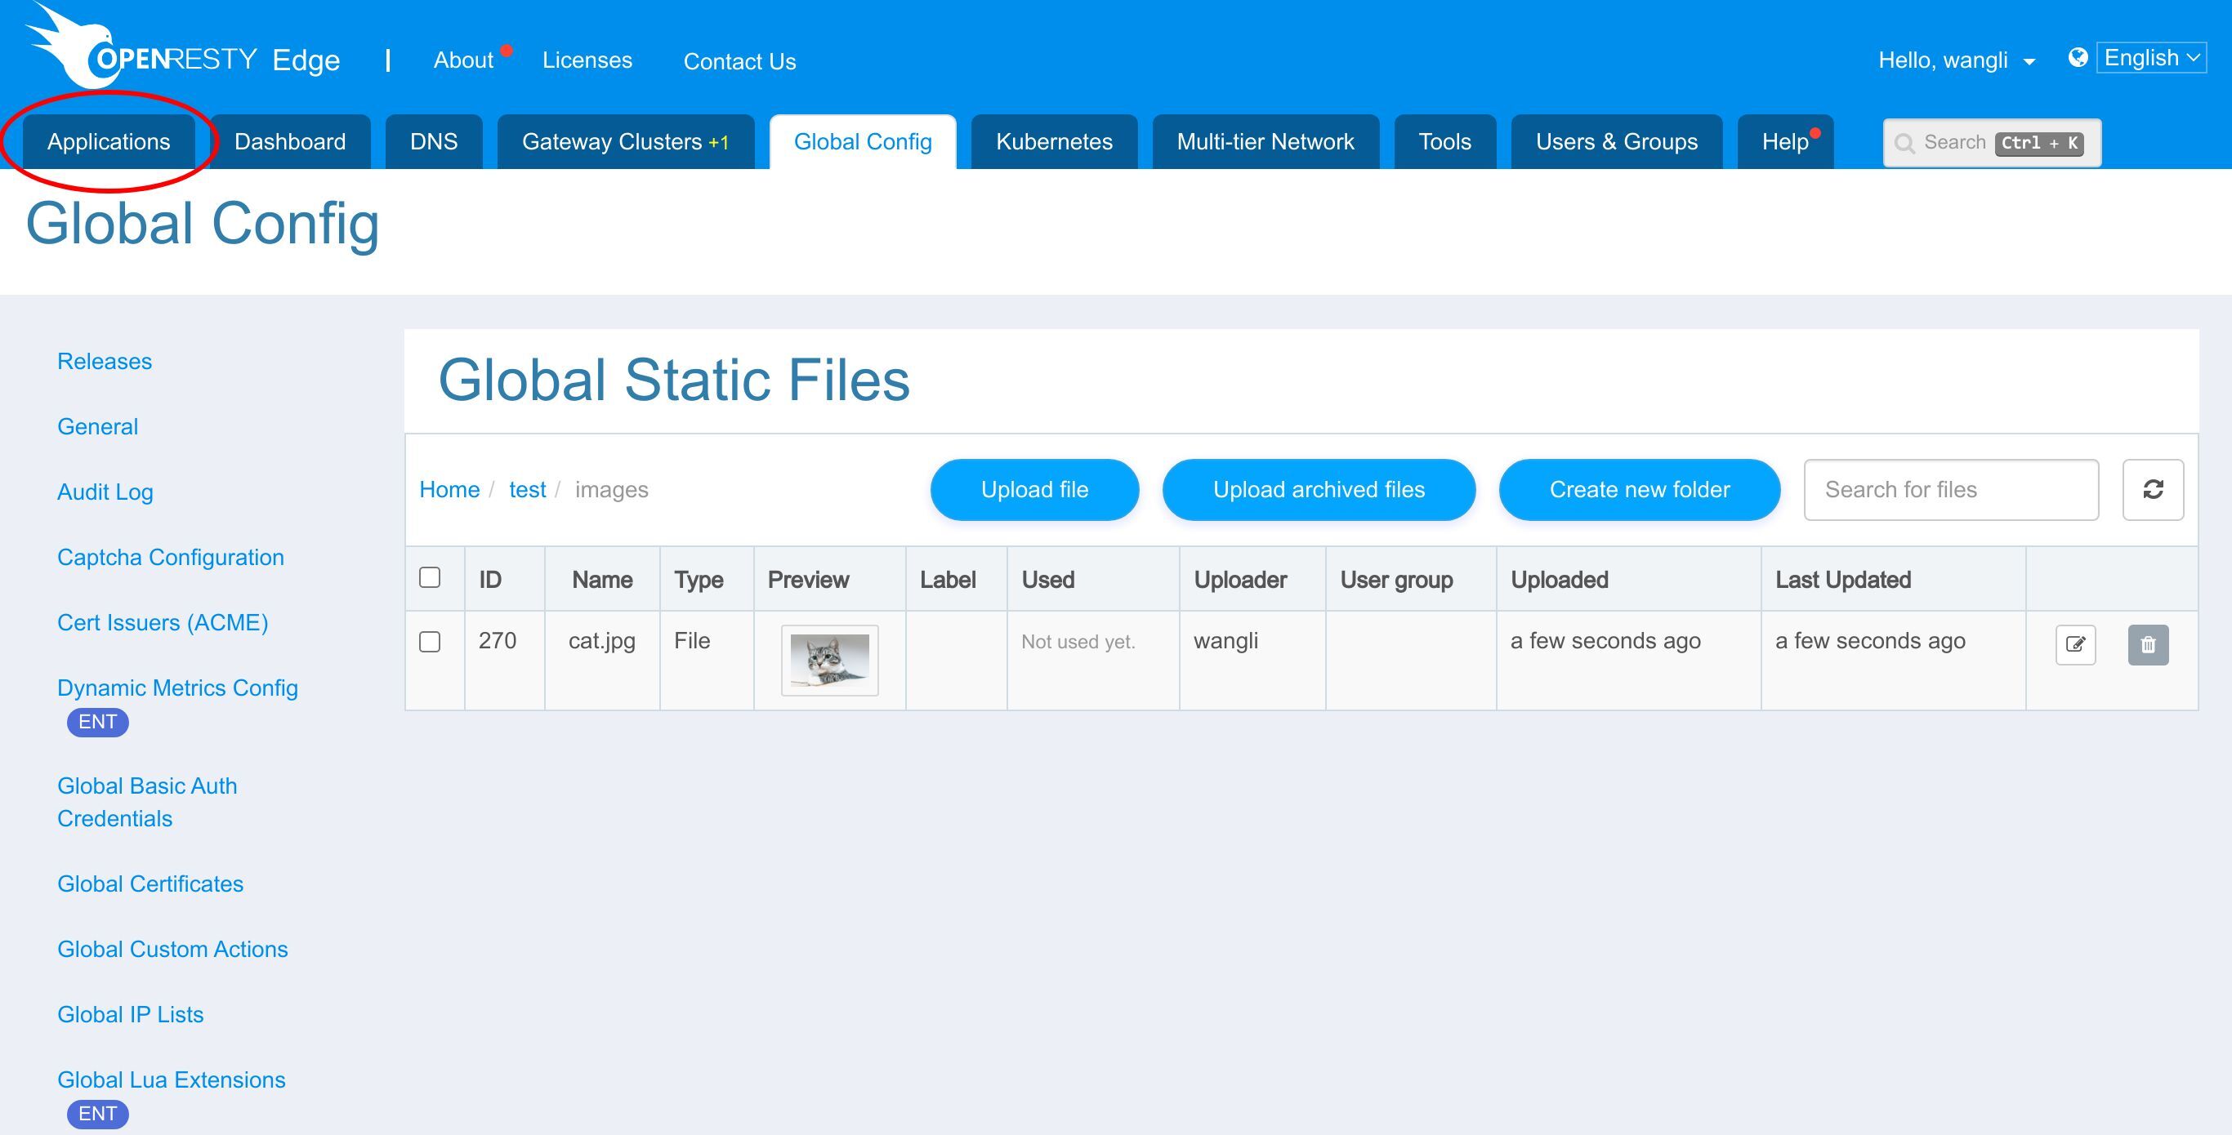
Task: Switch to the Applications tab
Action: (109, 141)
